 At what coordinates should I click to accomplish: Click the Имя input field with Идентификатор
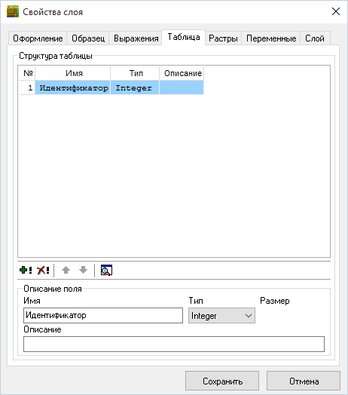pyautogui.click(x=103, y=315)
